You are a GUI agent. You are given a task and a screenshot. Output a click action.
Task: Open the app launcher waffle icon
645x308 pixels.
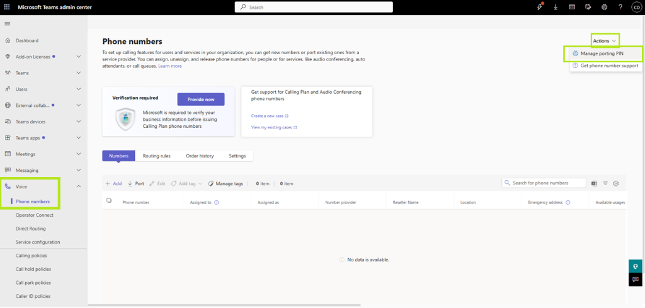(x=7, y=7)
